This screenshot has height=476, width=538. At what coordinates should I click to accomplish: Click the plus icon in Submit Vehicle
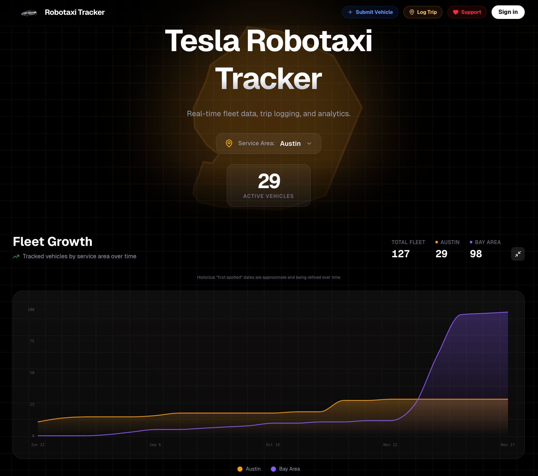[350, 12]
